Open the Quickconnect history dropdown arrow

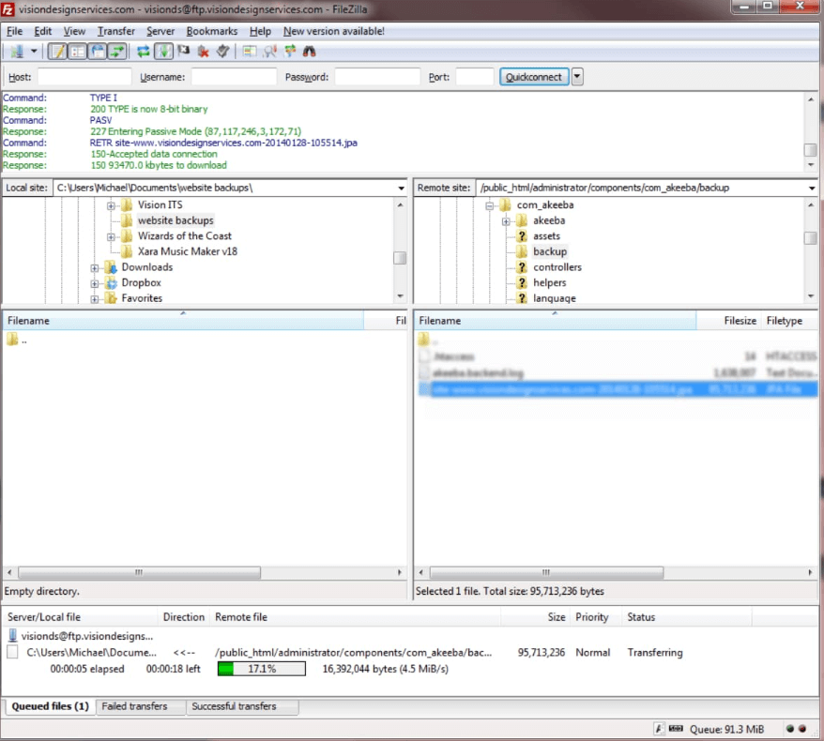(577, 77)
